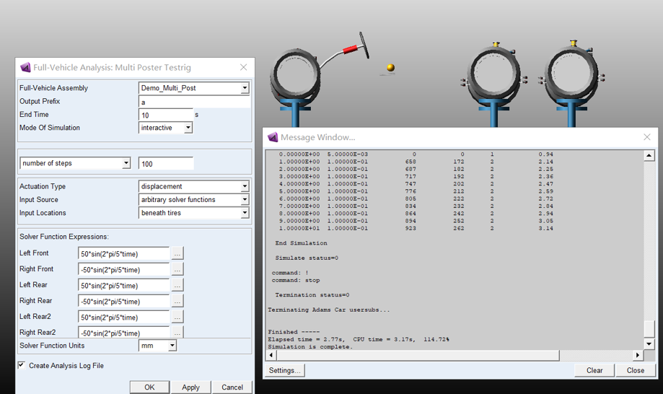Click OK in the Testrig dialog
This screenshot has height=394, width=663.
[x=149, y=387]
